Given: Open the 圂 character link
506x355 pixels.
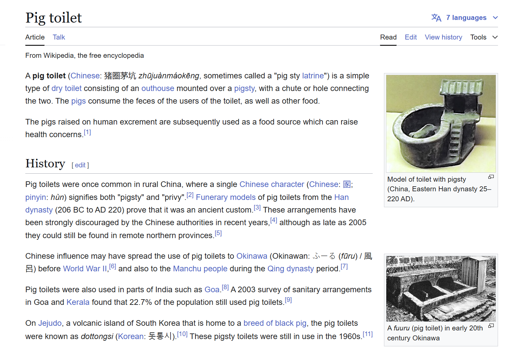Looking at the screenshot, I should pyautogui.click(x=347, y=184).
